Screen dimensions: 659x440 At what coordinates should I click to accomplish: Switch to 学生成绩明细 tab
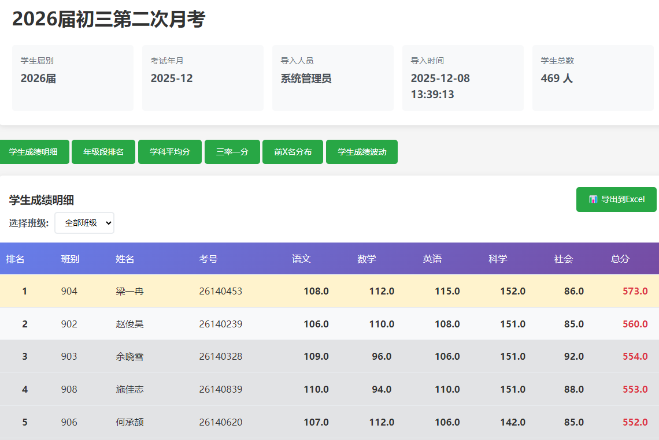pos(34,152)
